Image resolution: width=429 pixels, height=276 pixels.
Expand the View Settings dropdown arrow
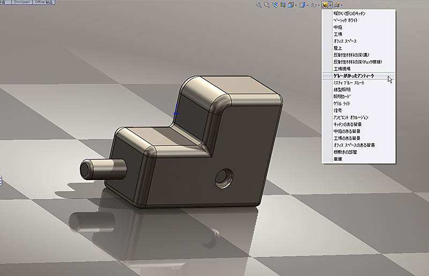[x=342, y=5]
